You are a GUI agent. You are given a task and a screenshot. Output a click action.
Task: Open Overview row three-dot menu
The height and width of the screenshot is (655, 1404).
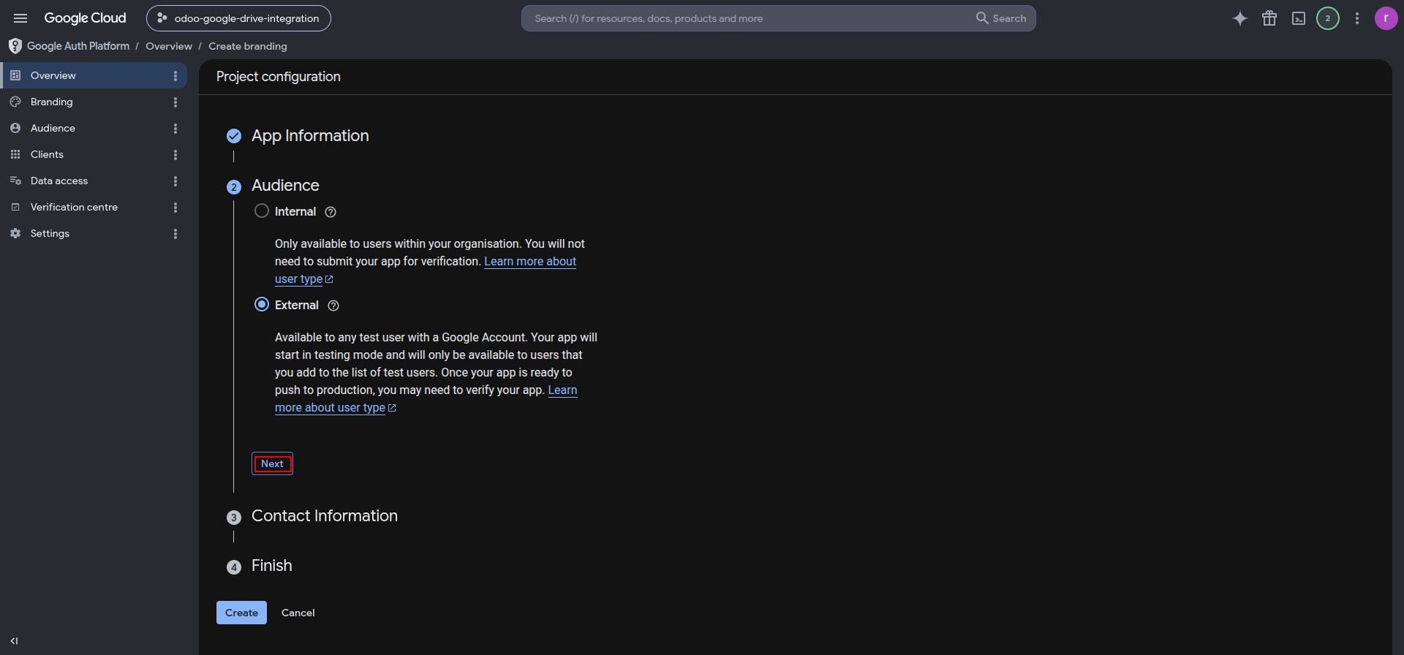click(175, 76)
